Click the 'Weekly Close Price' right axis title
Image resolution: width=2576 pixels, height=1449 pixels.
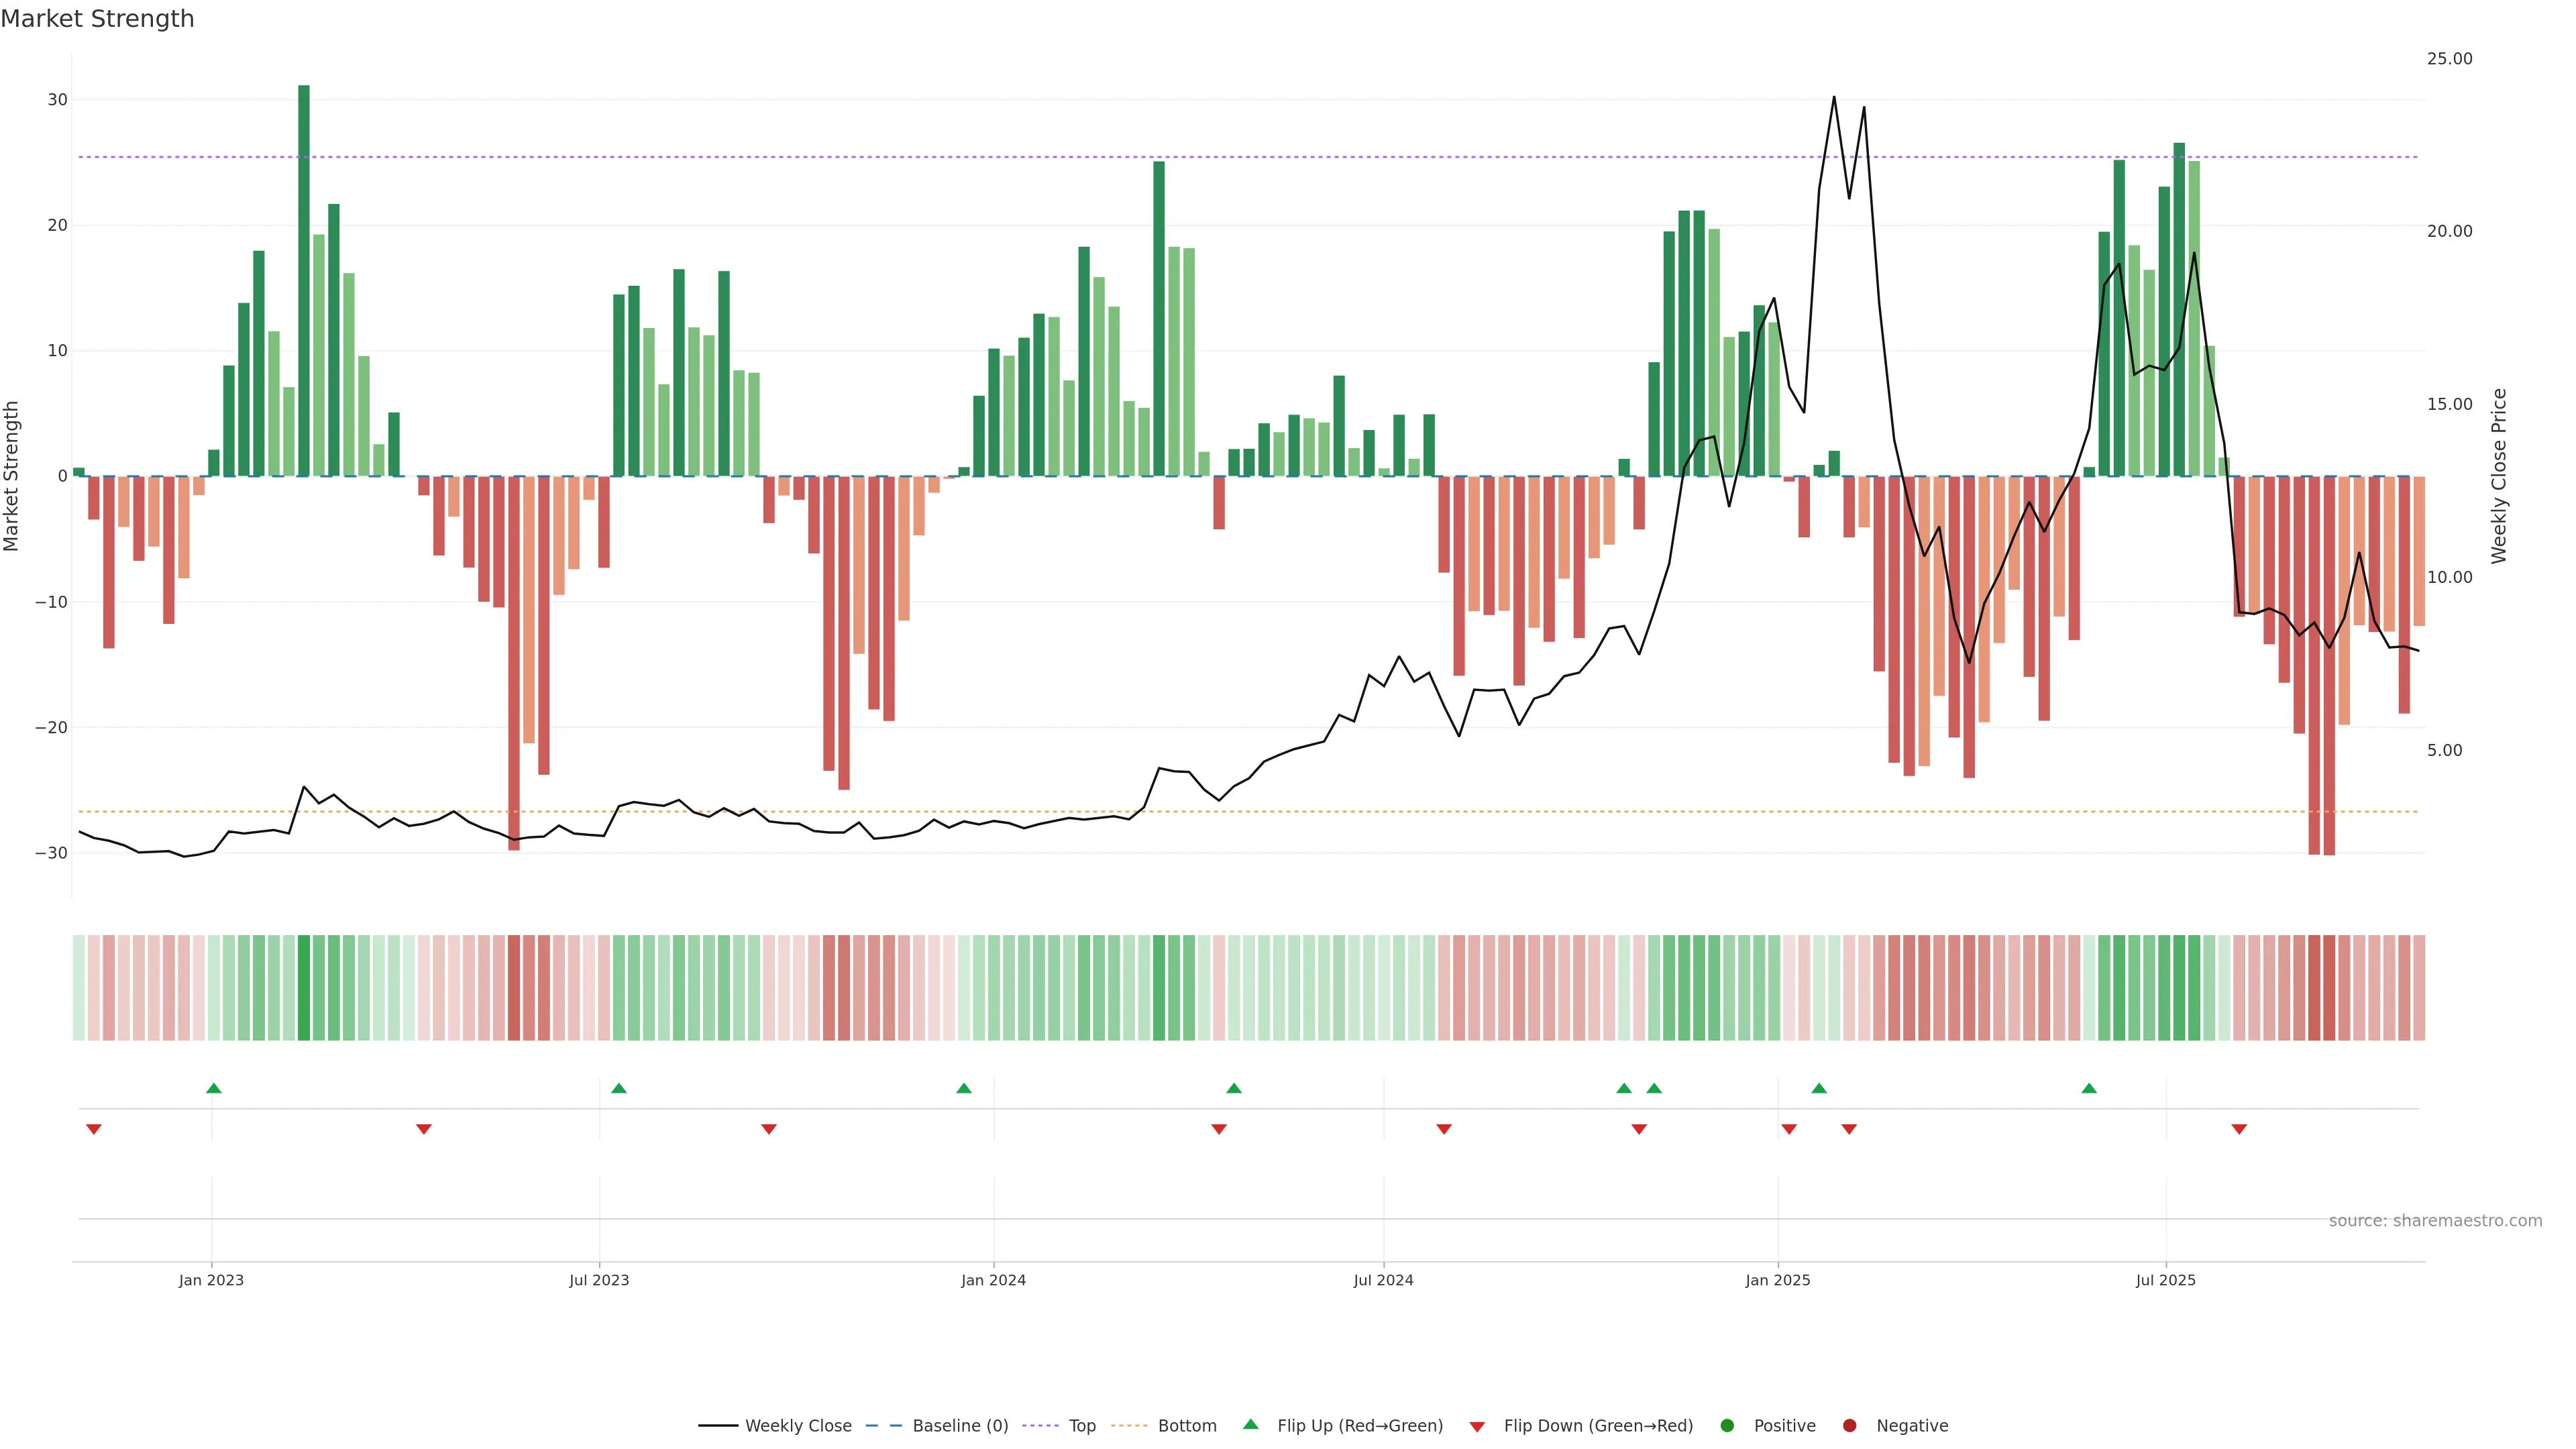(x=2498, y=476)
